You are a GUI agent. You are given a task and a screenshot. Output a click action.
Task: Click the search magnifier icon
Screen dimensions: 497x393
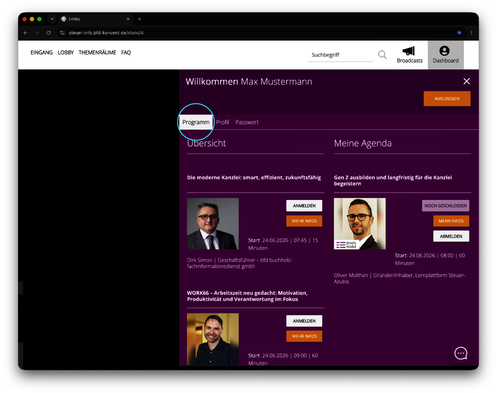pos(382,55)
